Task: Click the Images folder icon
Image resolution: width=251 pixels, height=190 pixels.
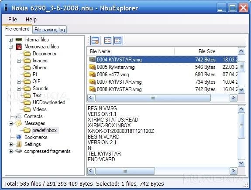Action: tap(27, 61)
